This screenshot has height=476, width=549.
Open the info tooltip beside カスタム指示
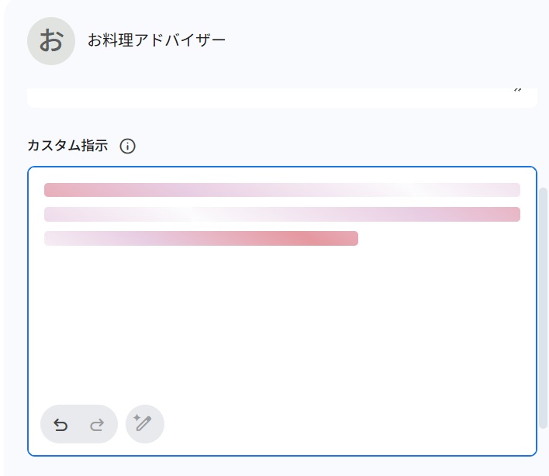click(127, 146)
